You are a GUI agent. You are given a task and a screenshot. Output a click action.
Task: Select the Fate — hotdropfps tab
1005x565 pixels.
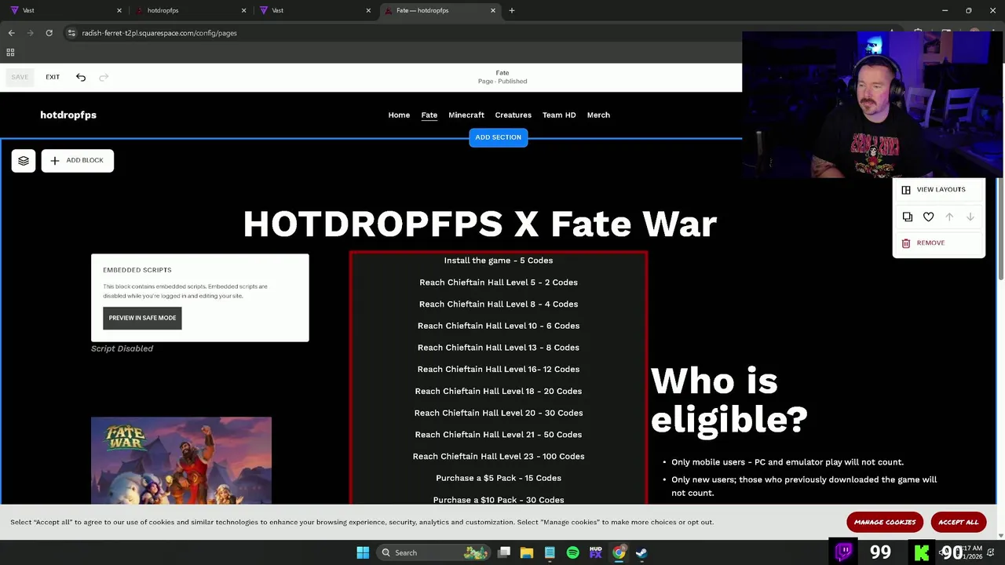440,10
